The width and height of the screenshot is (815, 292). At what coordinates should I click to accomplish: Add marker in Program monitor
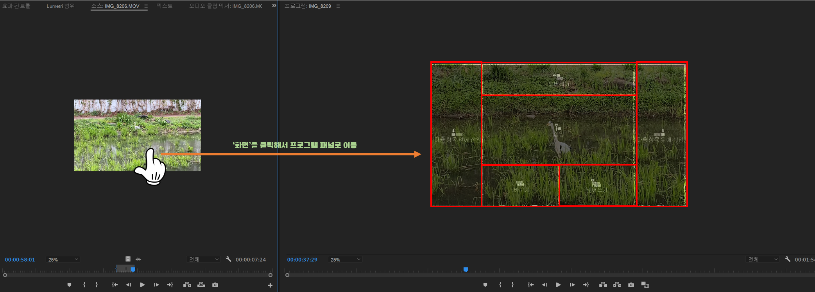(485, 285)
